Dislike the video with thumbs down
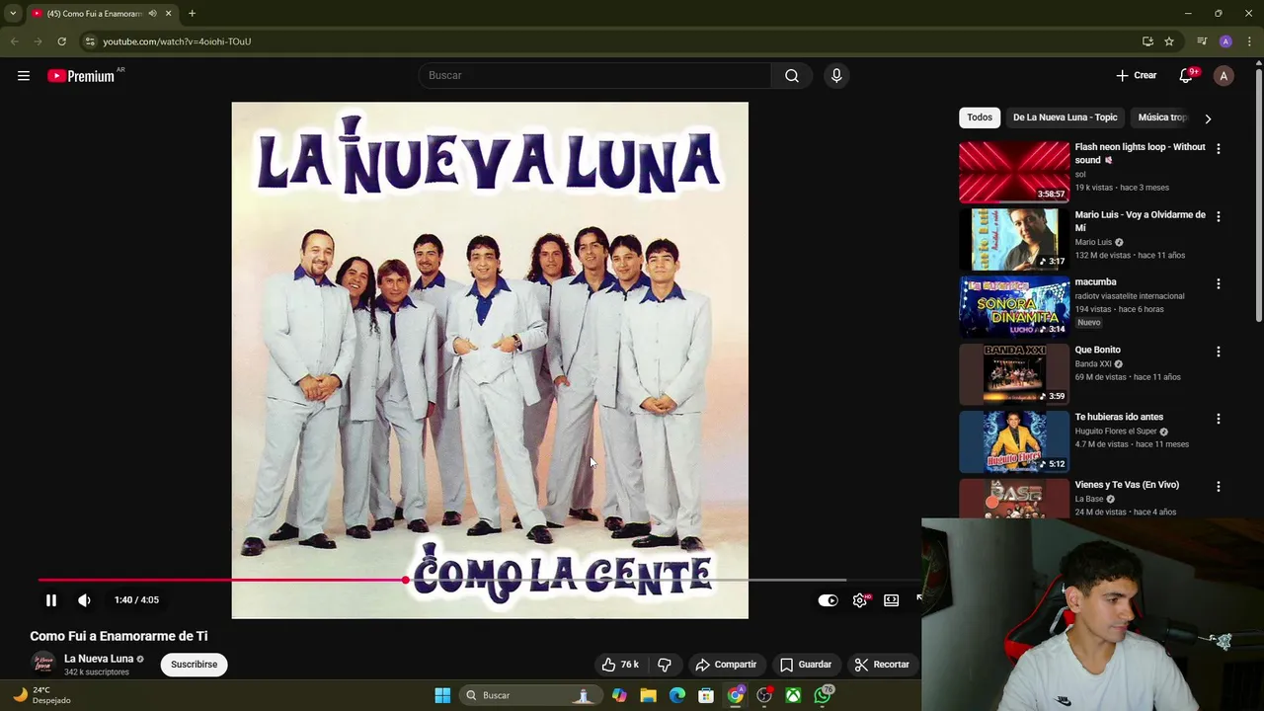 pos(664,665)
